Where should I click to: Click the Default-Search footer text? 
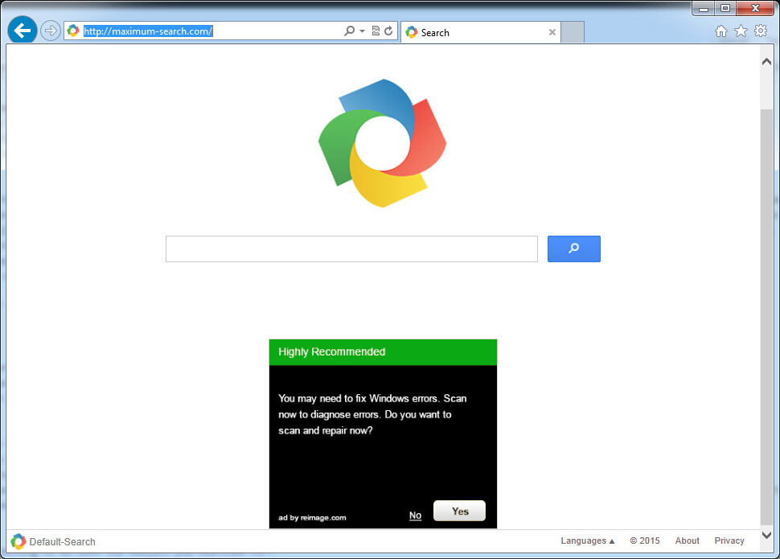pyautogui.click(x=62, y=541)
